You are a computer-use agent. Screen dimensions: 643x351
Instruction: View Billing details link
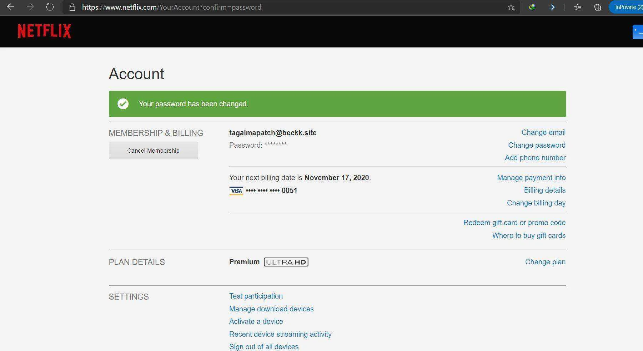545,190
